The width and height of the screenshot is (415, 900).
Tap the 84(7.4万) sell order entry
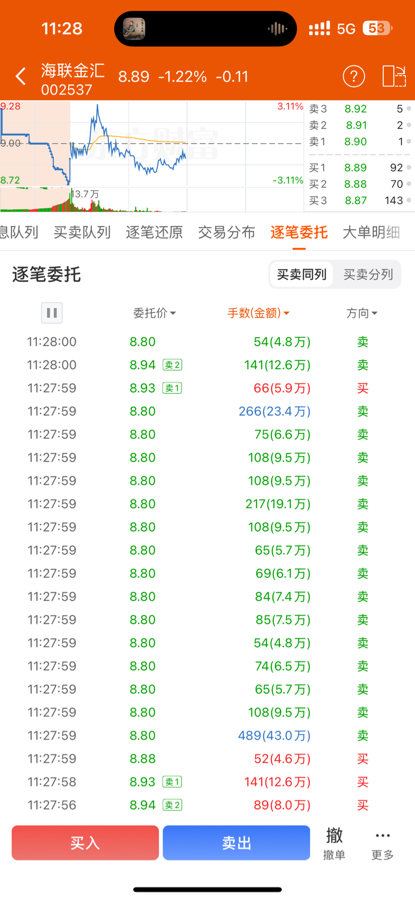click(207, 596)
